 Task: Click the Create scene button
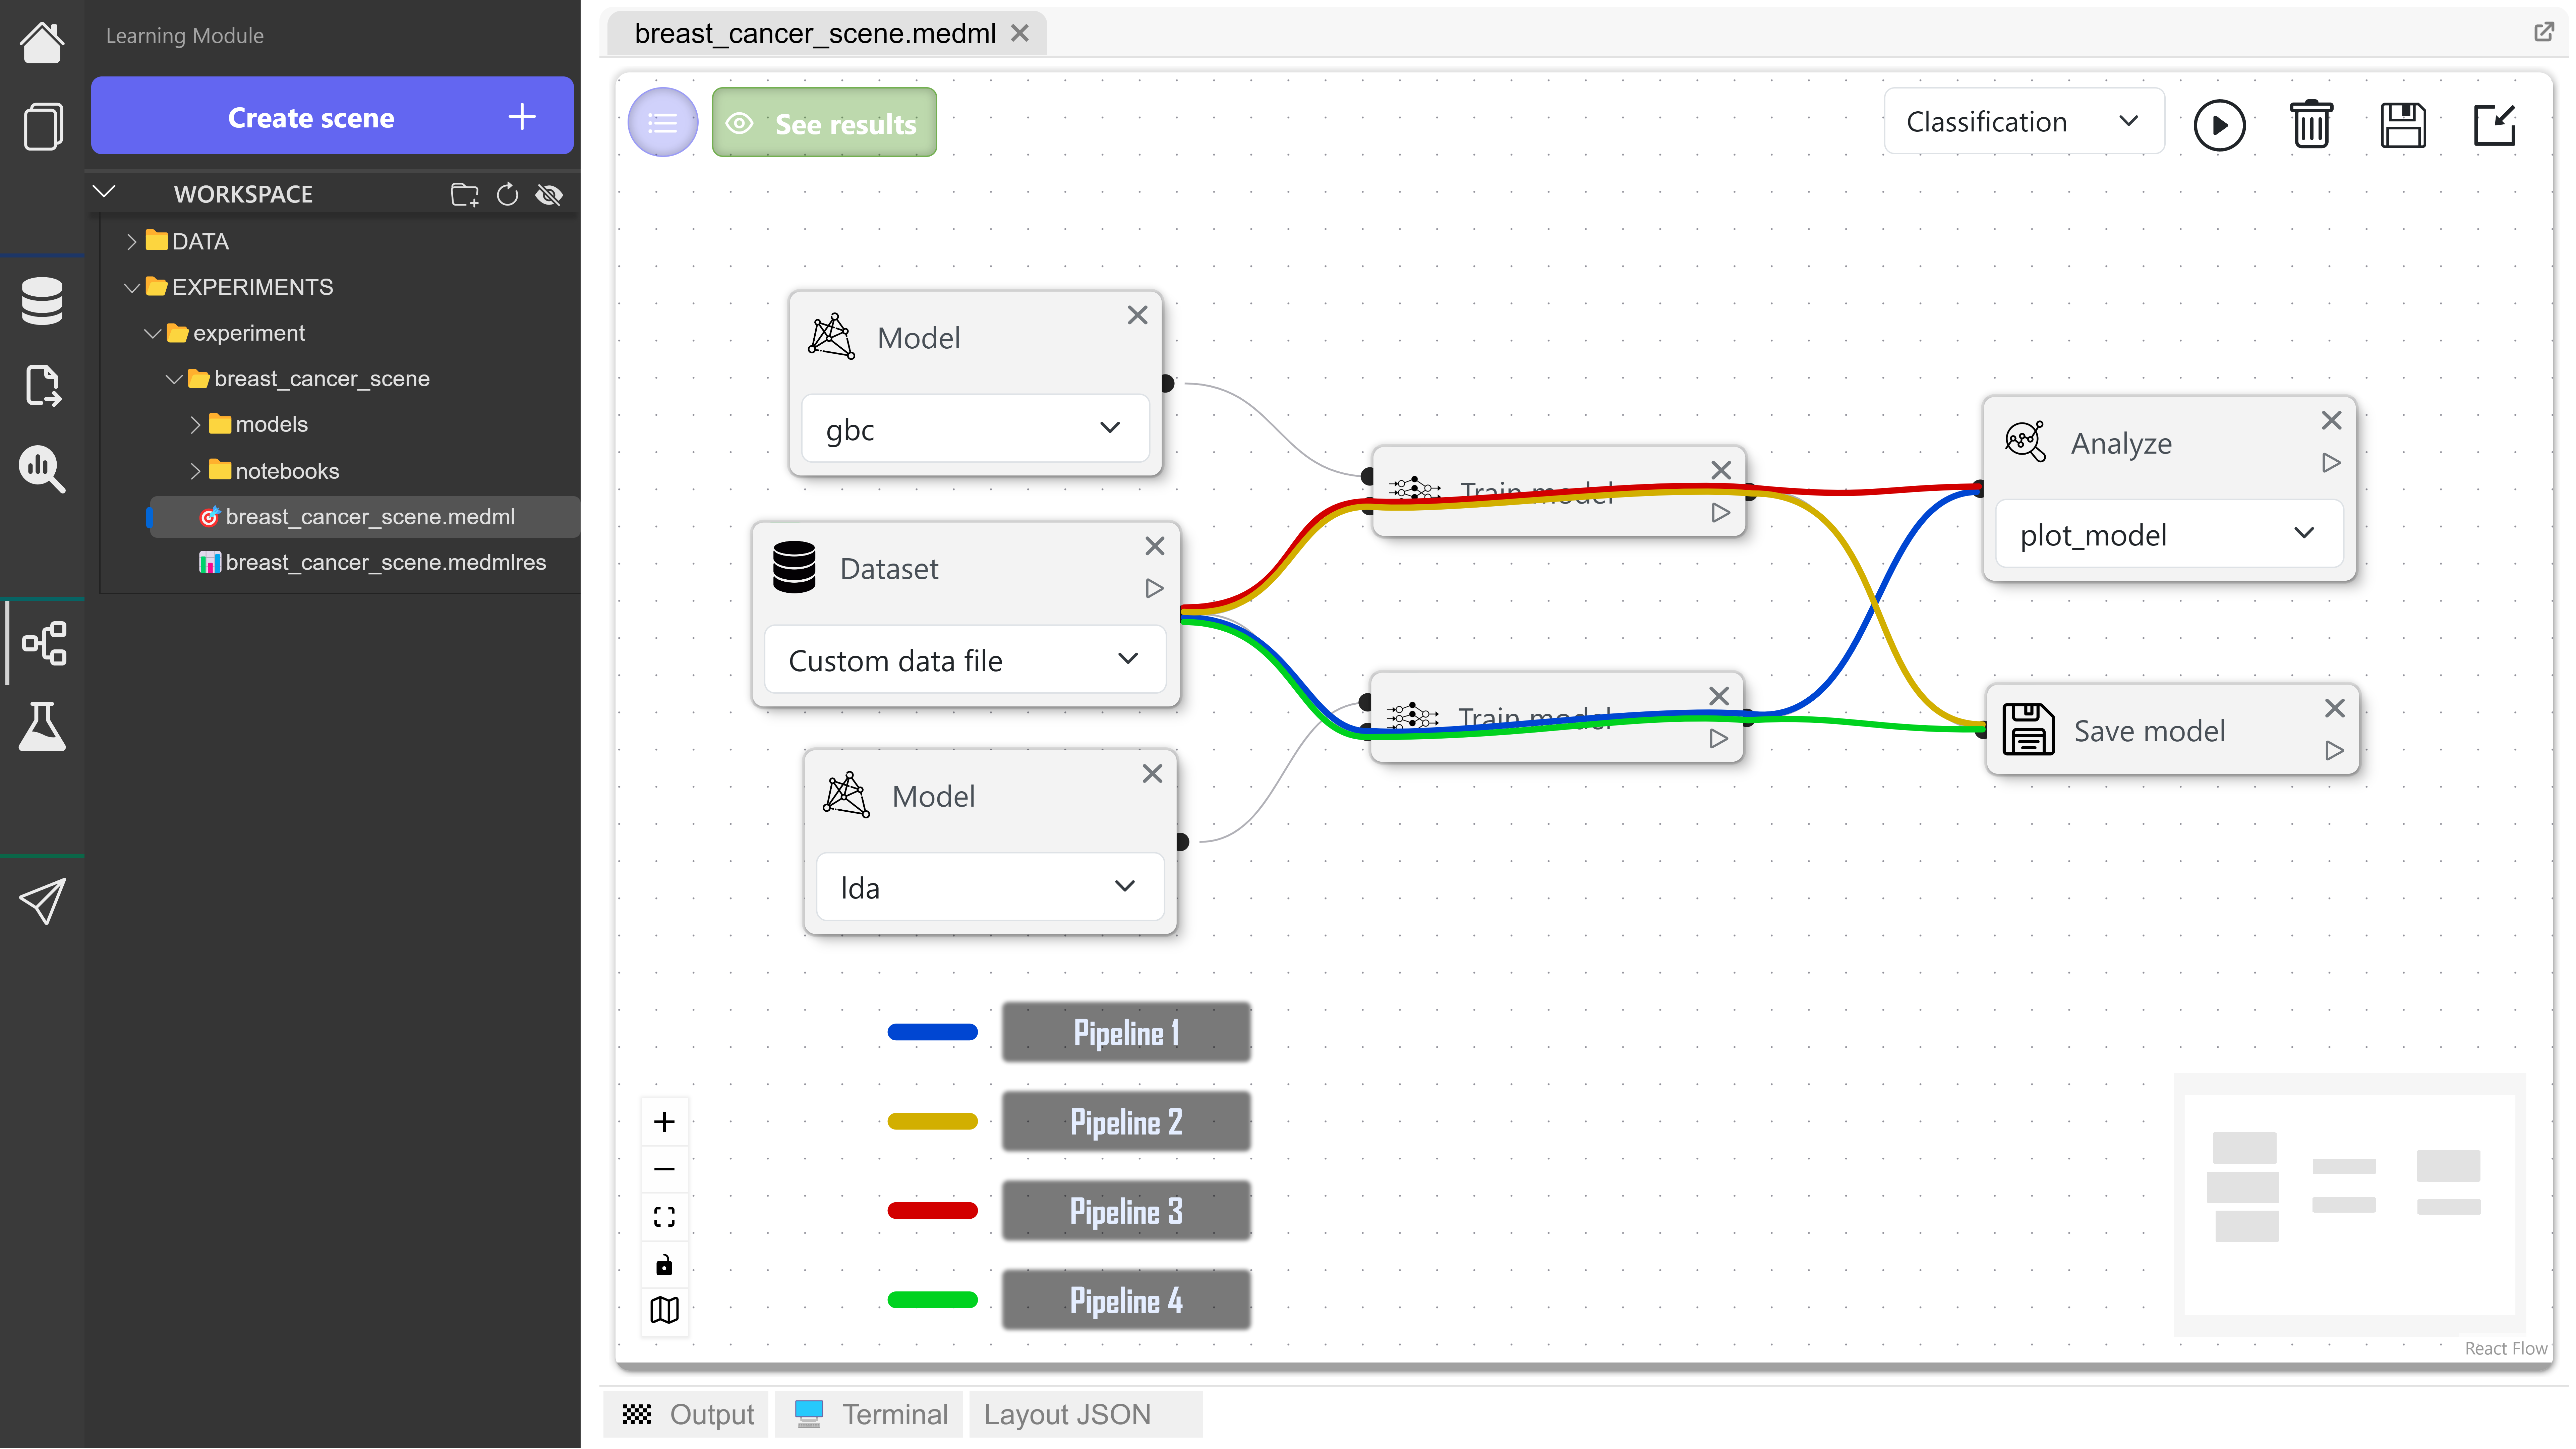pos(332,116)
